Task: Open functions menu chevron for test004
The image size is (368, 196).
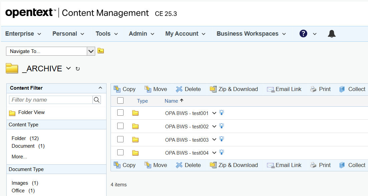Action: coord(214,153)
